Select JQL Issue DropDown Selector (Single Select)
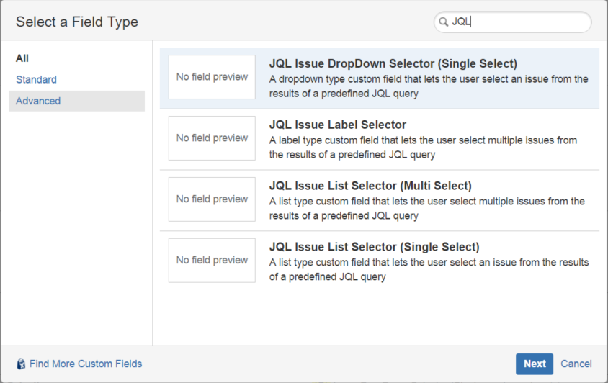Image resolution: width=608 pixels, height=383 pixels. pyautogui.click(x=393, y=64)
